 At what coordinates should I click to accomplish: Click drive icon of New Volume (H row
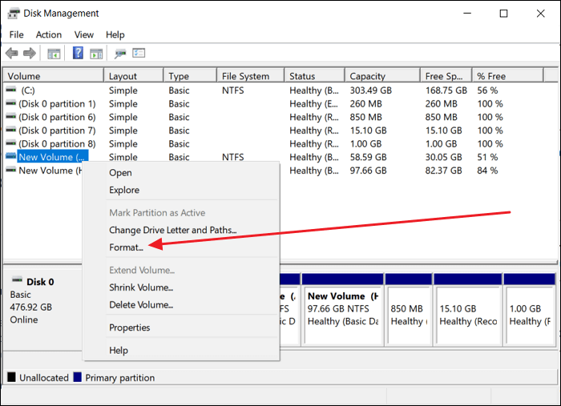(x=11, y=170)
